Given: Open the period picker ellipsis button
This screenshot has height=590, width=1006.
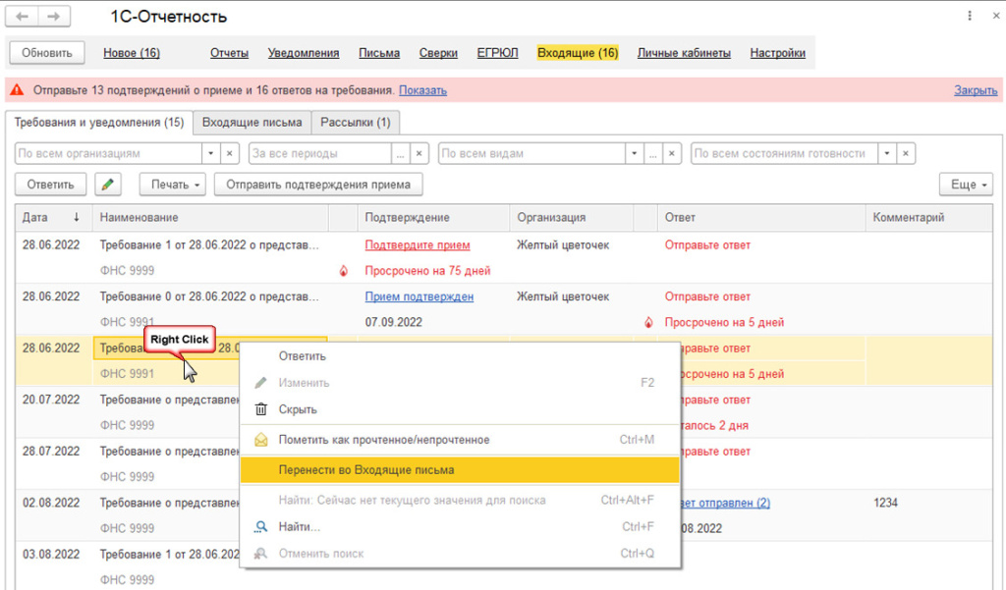Looking at the screenshot, I should coord(401,153).
